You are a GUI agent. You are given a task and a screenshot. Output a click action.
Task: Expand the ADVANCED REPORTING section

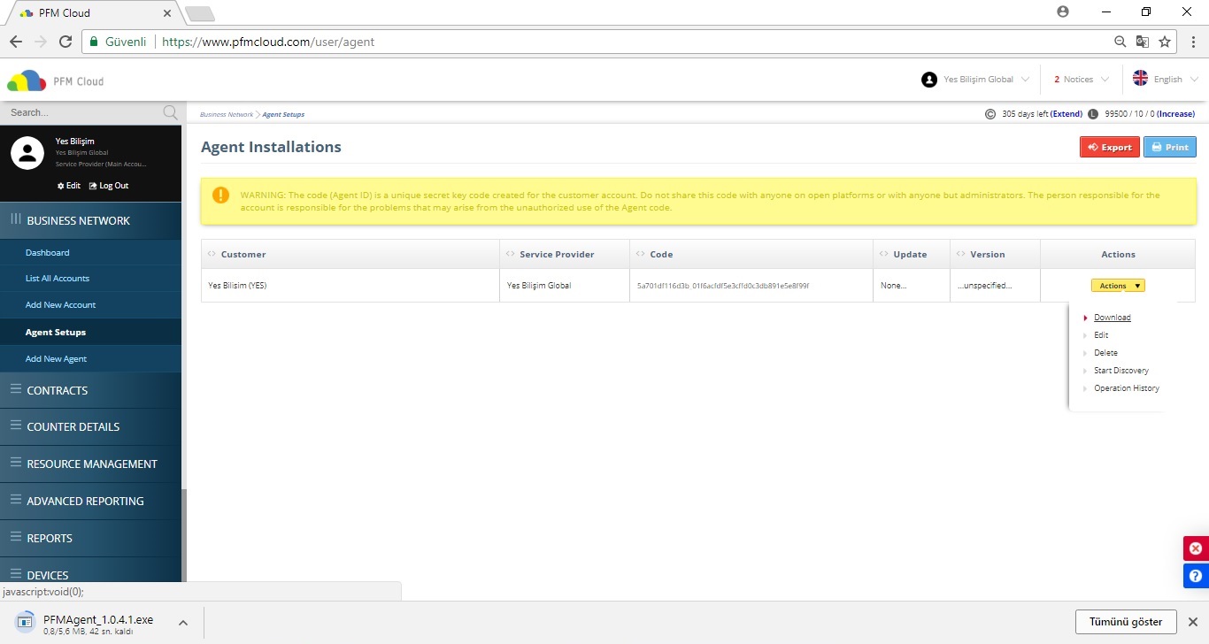pyautogui.click(x=90, y=501)
